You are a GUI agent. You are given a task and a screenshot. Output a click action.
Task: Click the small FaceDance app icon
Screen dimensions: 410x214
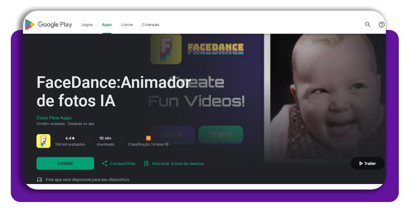(x=43, y=141)
